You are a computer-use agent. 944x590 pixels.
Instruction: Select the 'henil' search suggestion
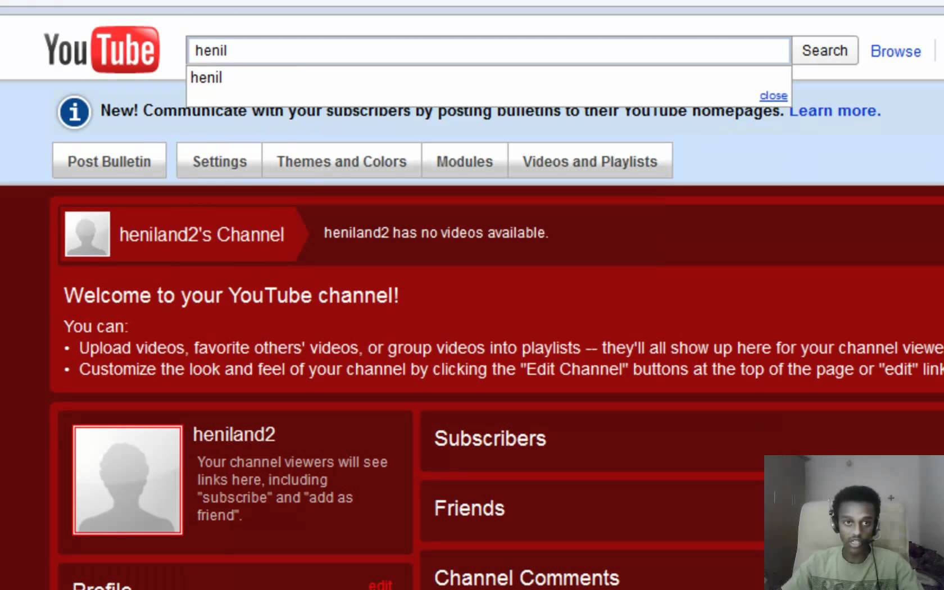488,78
